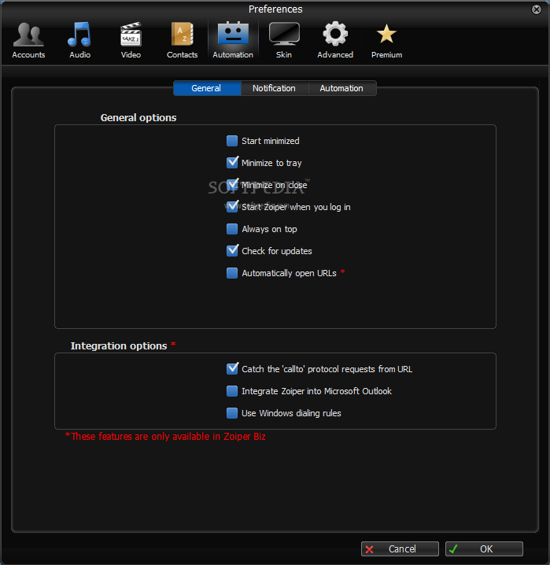
Task: Click the Preferences window title
Action: tap(275, 9)
